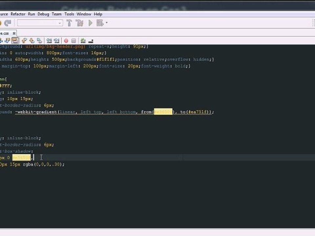Open the Refactor menu
Screen dimensions: 315x236
[18, 14]
